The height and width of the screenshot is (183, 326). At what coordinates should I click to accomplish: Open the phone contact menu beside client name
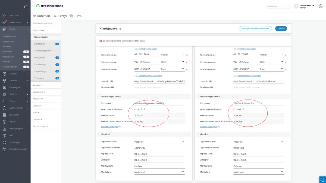72,16
